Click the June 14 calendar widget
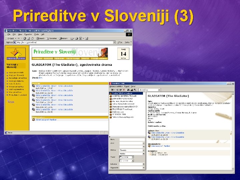 click(x=123, y=54)
